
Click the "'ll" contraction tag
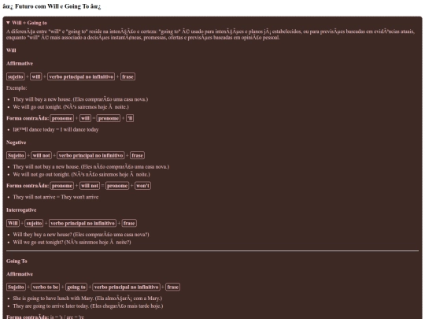(x=130, y=118)
